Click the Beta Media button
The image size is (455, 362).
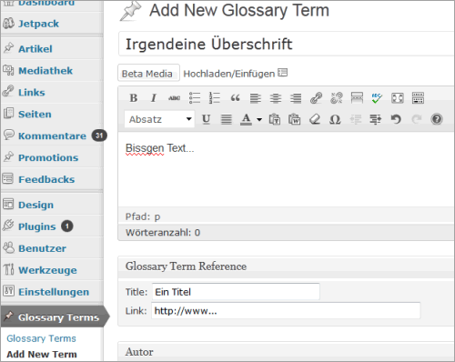(x=148, y=73)
